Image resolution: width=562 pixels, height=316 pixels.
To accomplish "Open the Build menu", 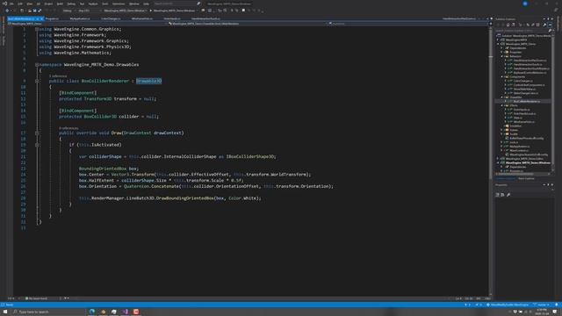I will coord(60,4).
